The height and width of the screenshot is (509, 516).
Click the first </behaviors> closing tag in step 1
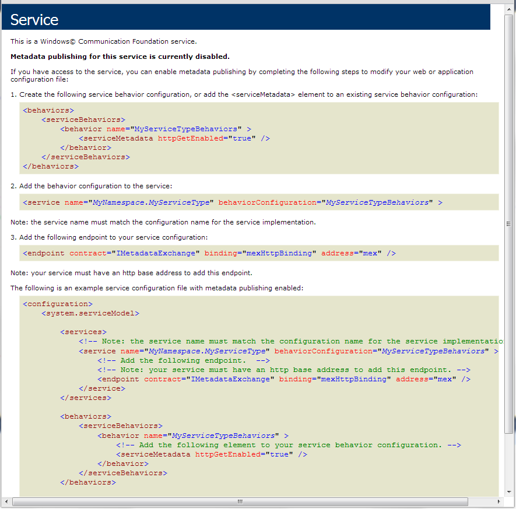51,166
